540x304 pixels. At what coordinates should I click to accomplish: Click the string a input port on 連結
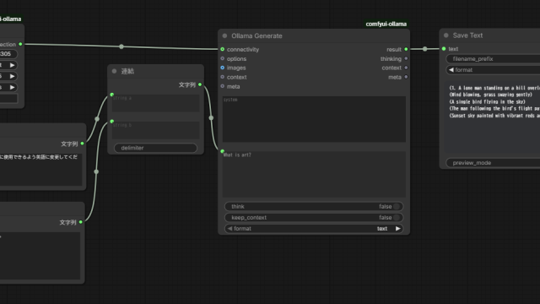112,95
